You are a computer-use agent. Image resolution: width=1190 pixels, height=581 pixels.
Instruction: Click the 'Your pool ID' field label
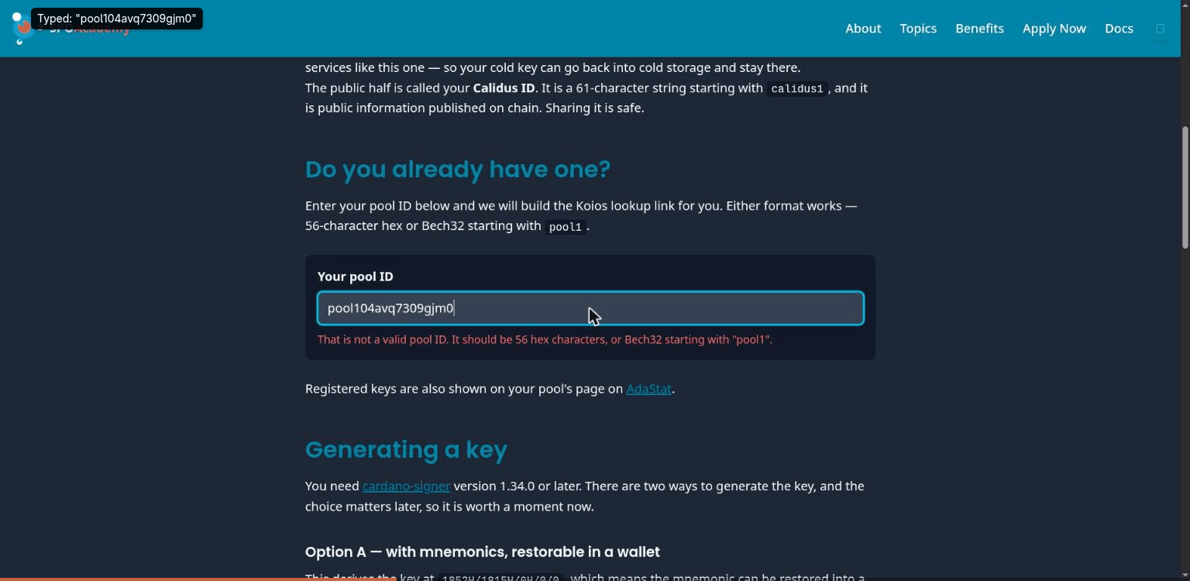click(355, 277)
